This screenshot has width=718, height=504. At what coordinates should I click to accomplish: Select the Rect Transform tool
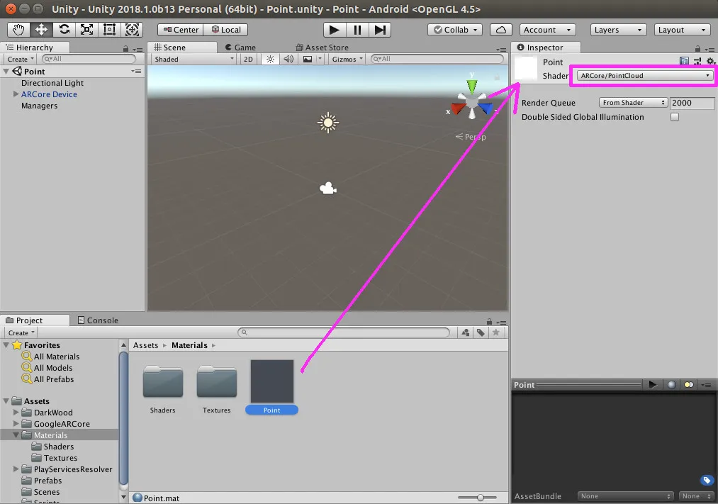pos(109,30)
